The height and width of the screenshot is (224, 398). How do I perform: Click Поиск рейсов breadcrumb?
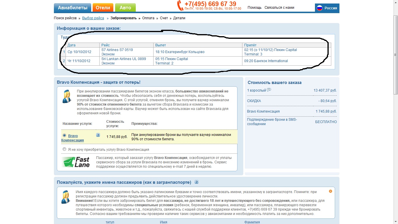pyautogui.click(x=65, y=18)
